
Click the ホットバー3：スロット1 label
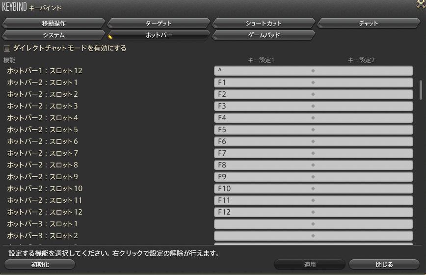pyautogui.click(x=42, y=224)
